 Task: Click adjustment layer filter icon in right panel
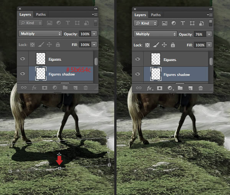(x=174, y=23)
